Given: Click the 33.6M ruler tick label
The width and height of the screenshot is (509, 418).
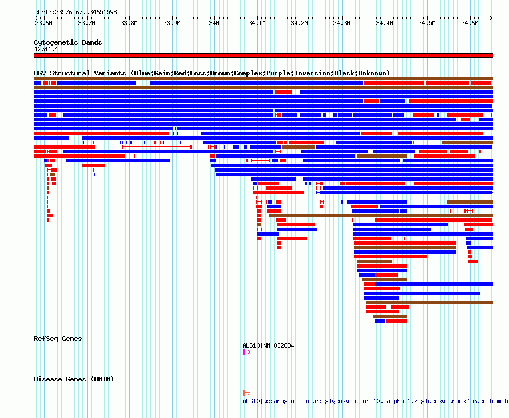Looking at the screenshot, I should click(x=44, y=23).
